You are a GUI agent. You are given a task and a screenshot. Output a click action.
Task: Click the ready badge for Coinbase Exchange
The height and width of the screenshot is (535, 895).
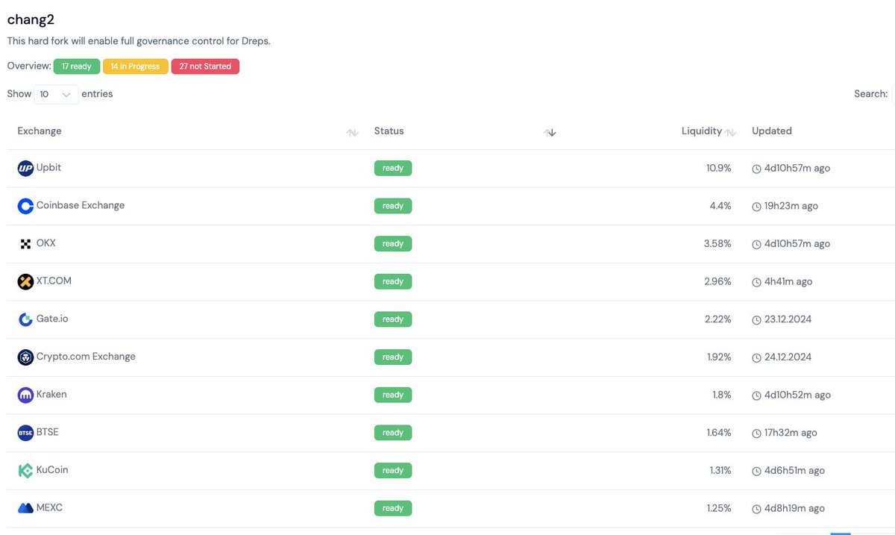click(x=393, y=206)
